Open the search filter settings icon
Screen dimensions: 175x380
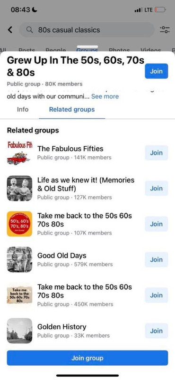pos(165,30)
